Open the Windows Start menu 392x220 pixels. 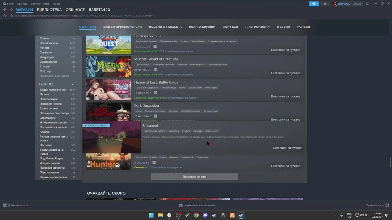(x=151, y=215)
